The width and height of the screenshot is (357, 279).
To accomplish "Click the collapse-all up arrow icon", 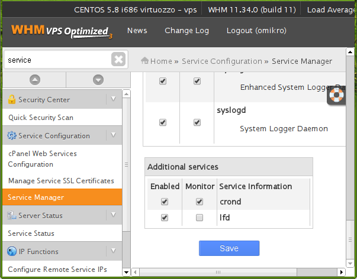I will (35, 80).
